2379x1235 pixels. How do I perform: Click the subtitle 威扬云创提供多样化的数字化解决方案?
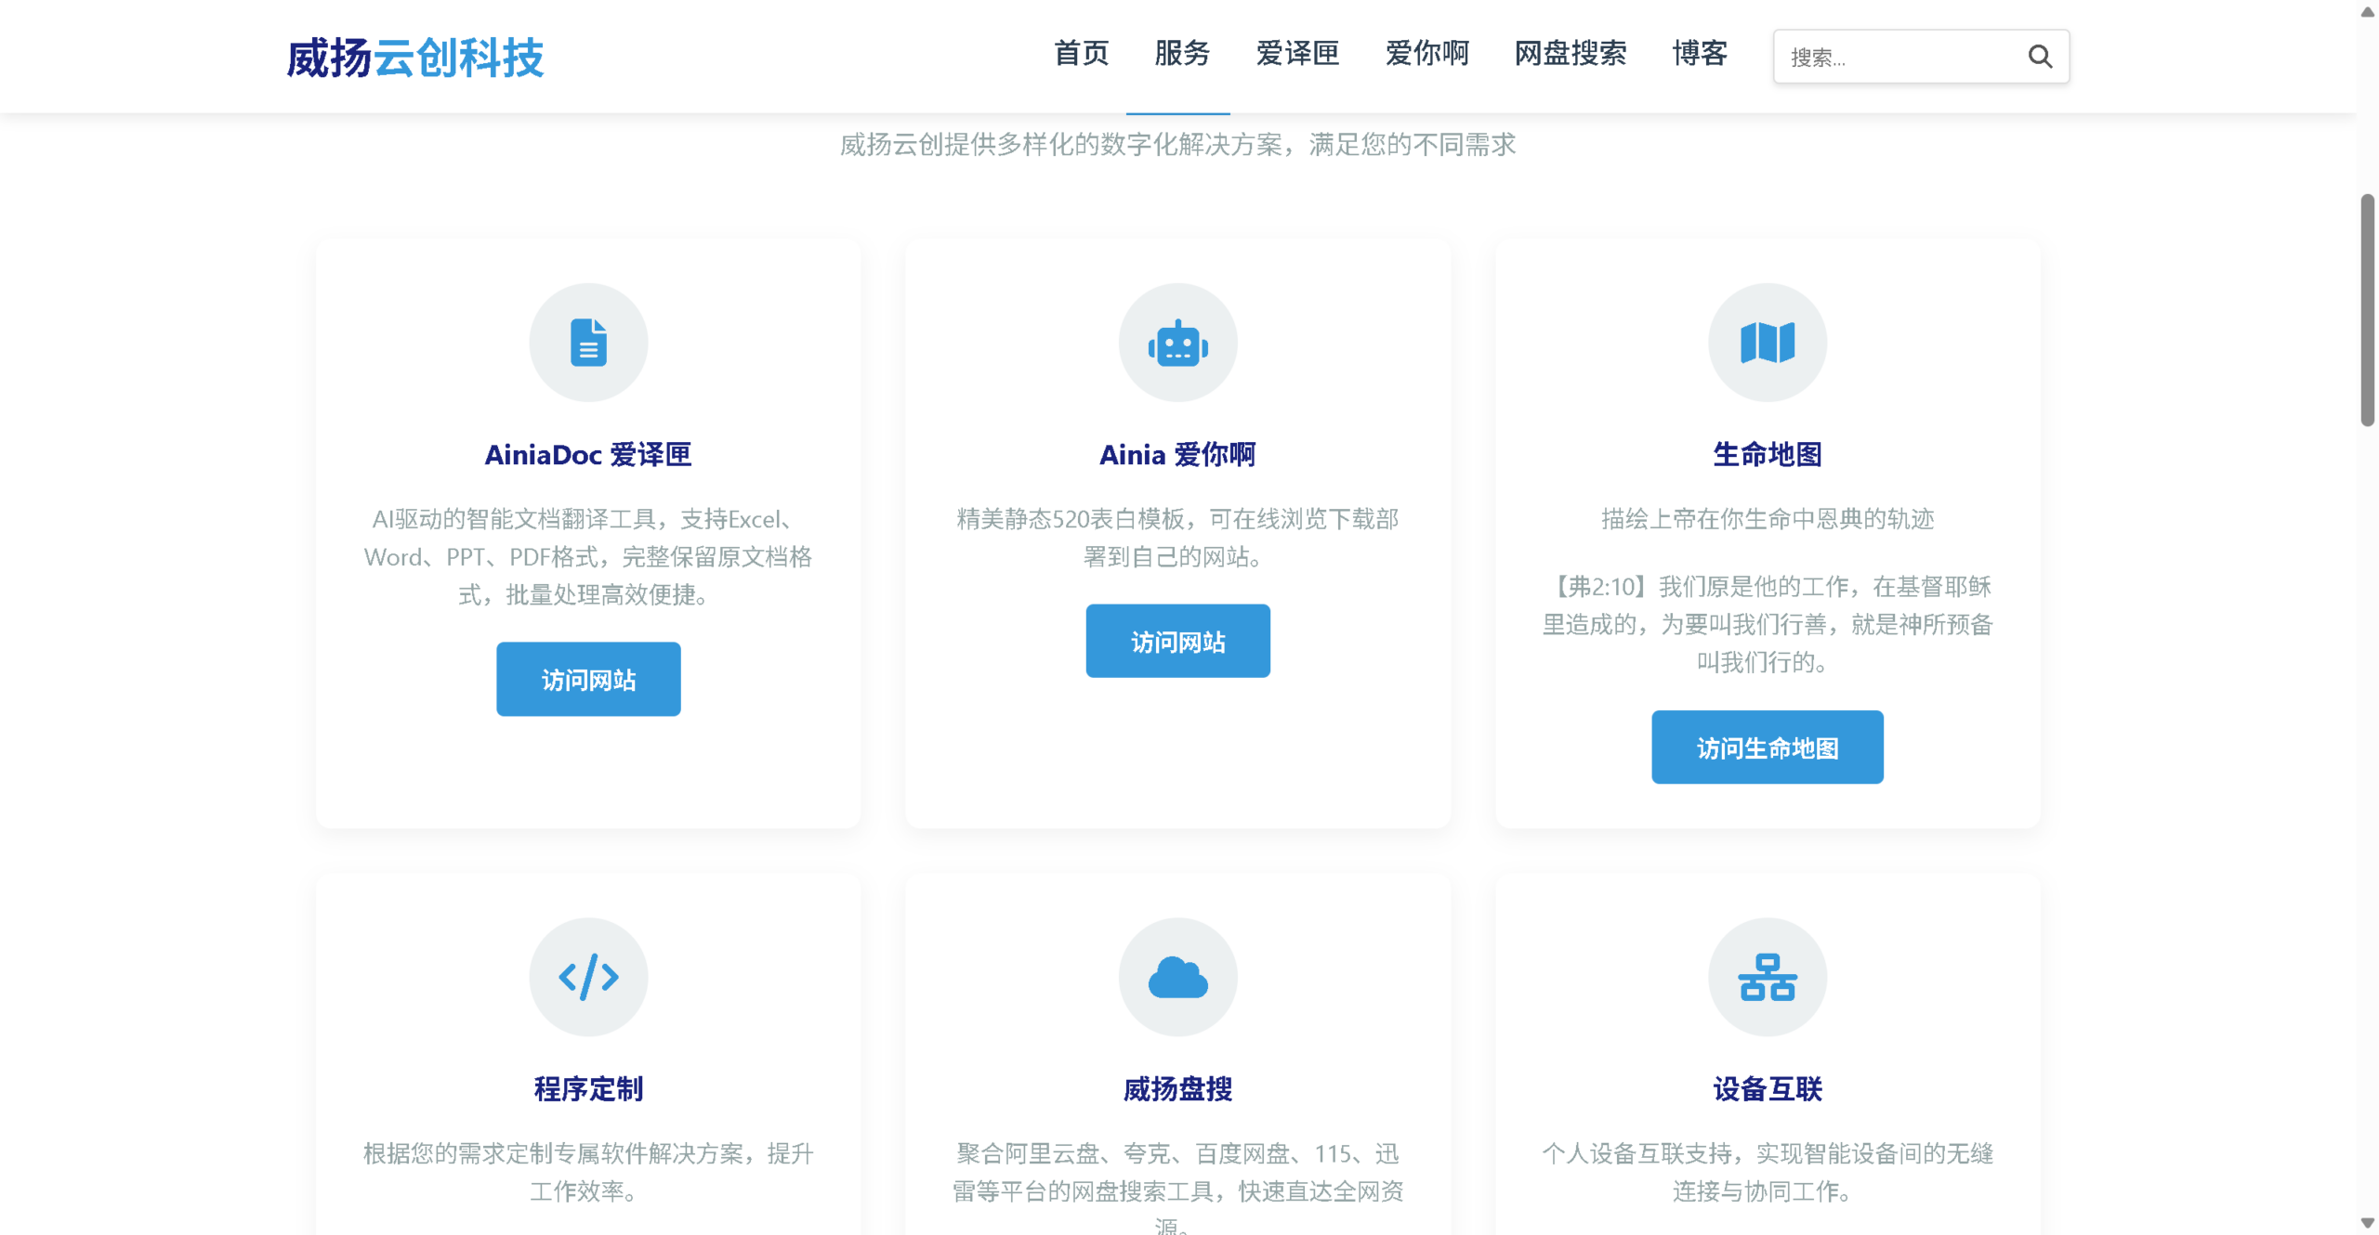[1177, 144]
